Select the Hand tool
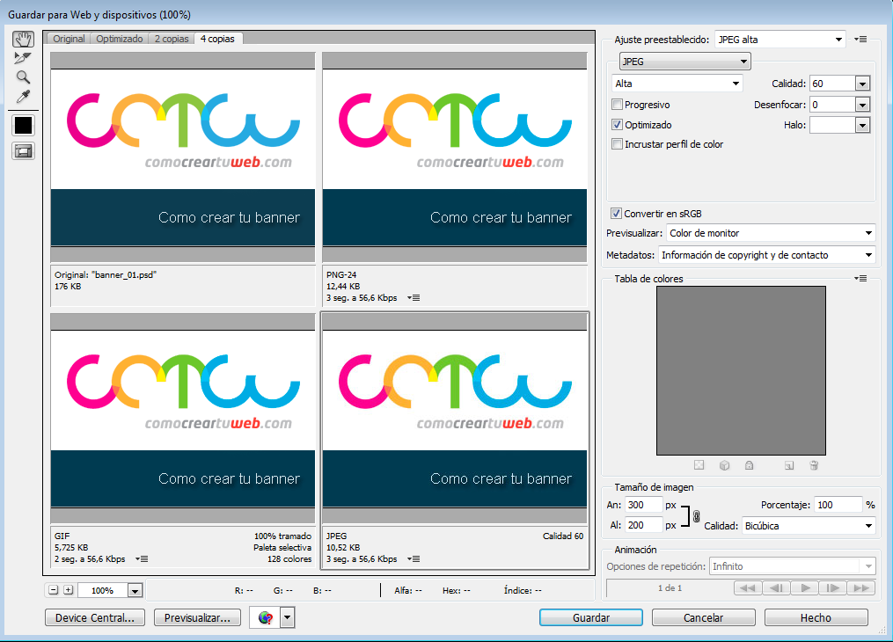The height and width of the screenshot is (642, 893). [x=24, y=40]
